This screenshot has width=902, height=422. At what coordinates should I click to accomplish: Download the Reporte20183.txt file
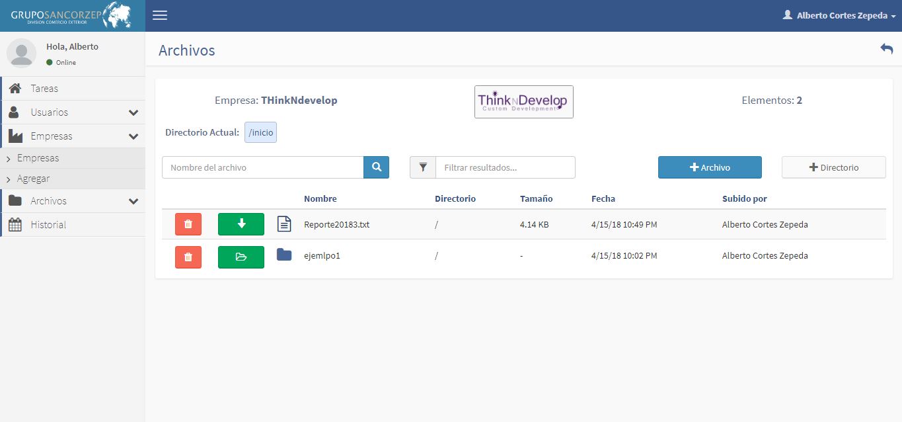pos(241,224)
